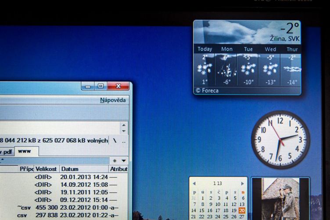This screenshot has width=330, height=220.
Task: Maximize the file manager window
Action: point(100,86)
